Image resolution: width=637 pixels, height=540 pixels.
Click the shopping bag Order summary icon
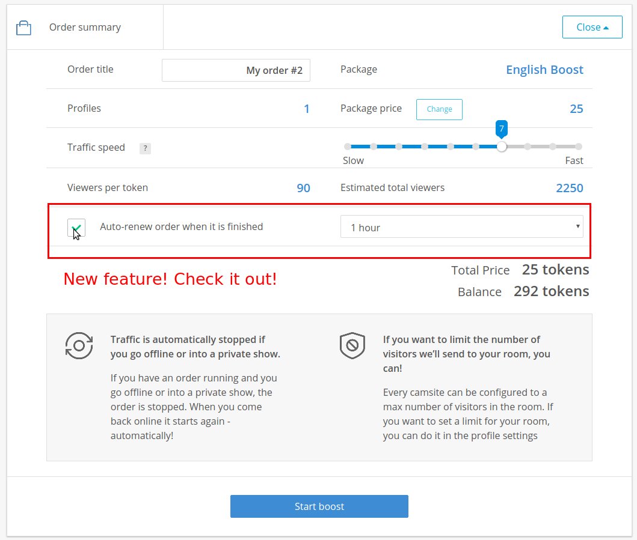(x=23, y=28)
